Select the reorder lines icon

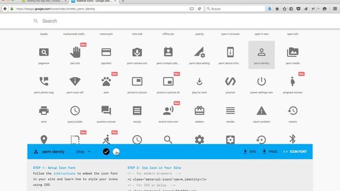coord(230,111)
